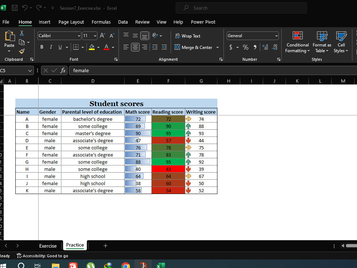Click the Search box in title bar

coord(241,8)
